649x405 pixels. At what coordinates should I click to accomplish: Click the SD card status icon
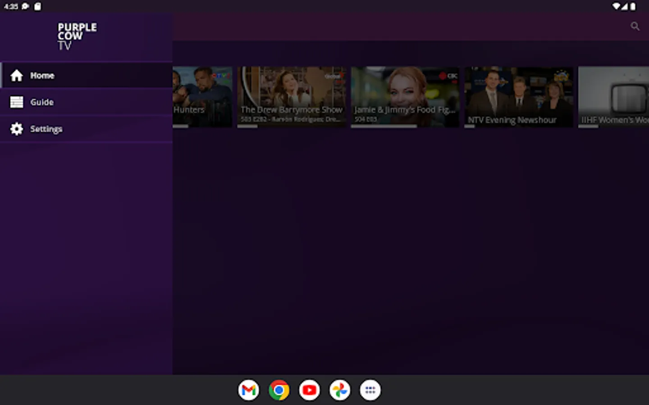click(x=37, y=6)
